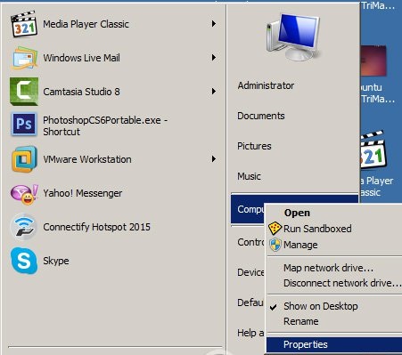Open Music from the Start menu
Image resolution: width=402 pixels, height=355 pixels.
(249, 176)
